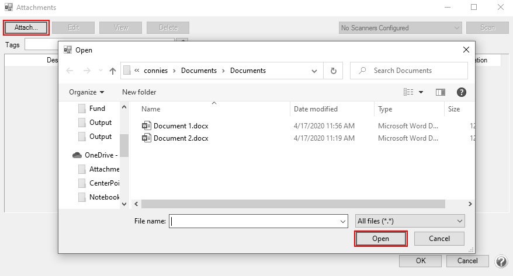The image size is (513, 276).
Task: Click the Up one level arrow icon
Action: click(112, 71)
